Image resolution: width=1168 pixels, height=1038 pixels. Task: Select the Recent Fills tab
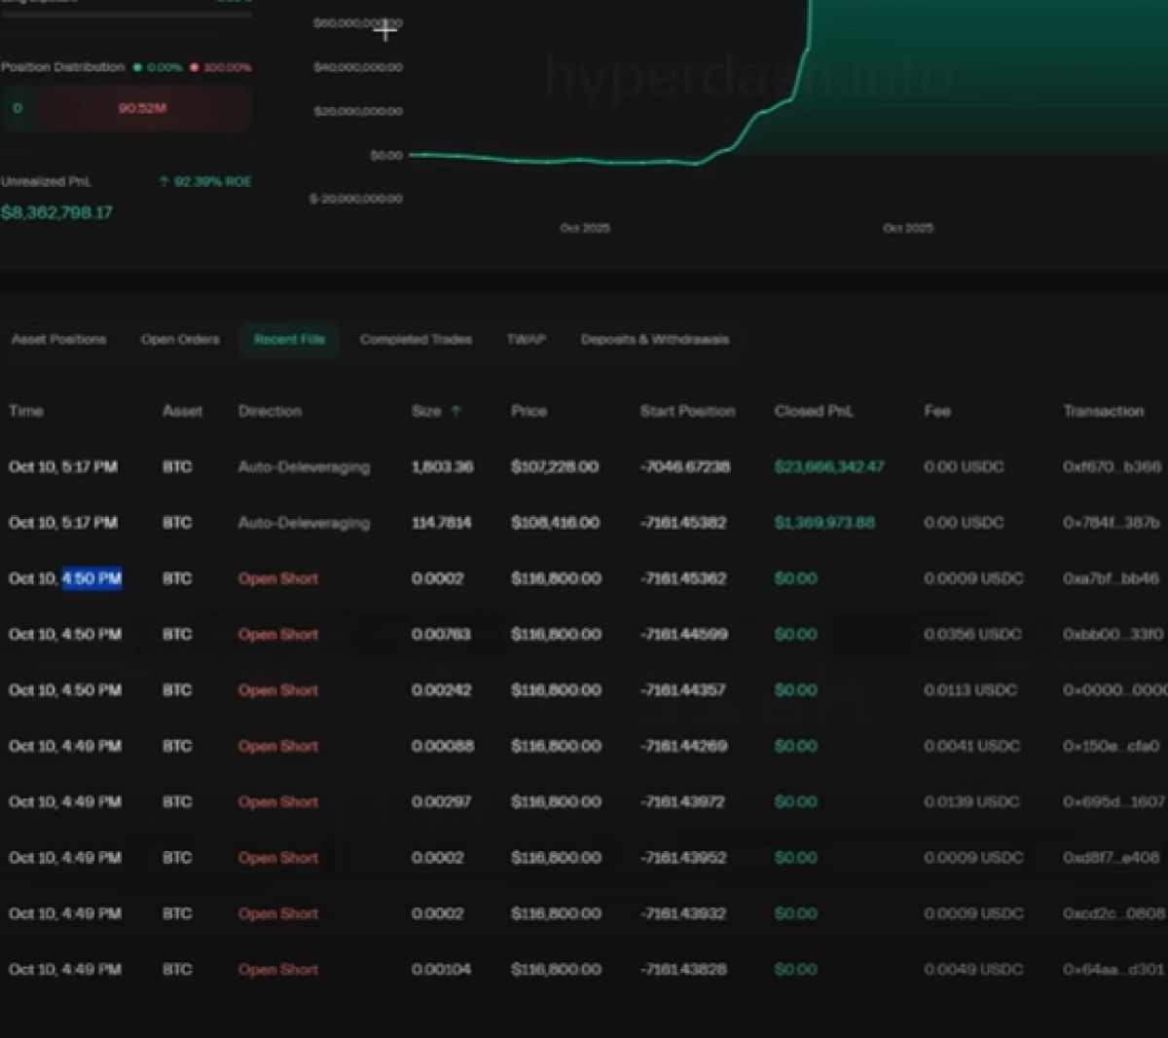[x=289, y=340]
